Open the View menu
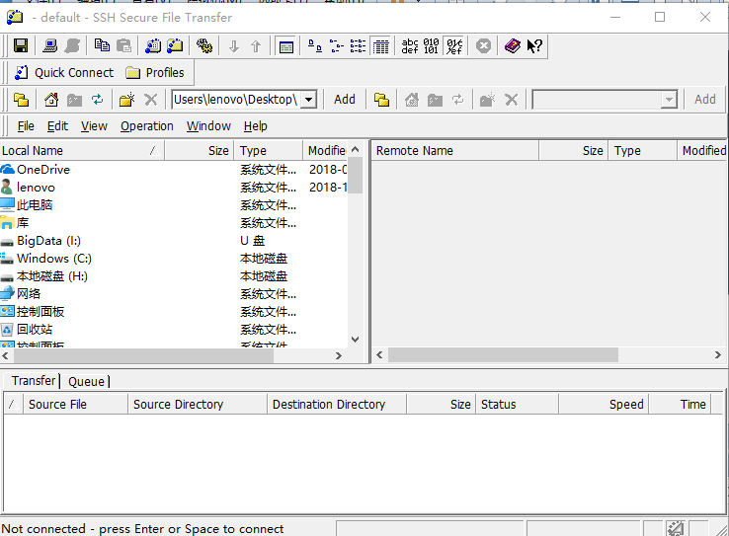Screen dimensions: 729x536 [94, 126]
